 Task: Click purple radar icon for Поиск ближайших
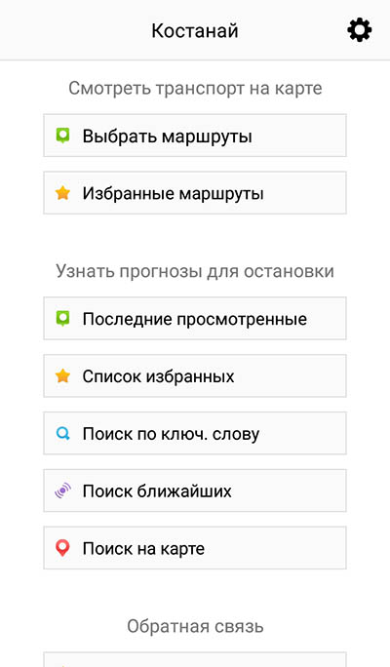[x=63, y=490]
